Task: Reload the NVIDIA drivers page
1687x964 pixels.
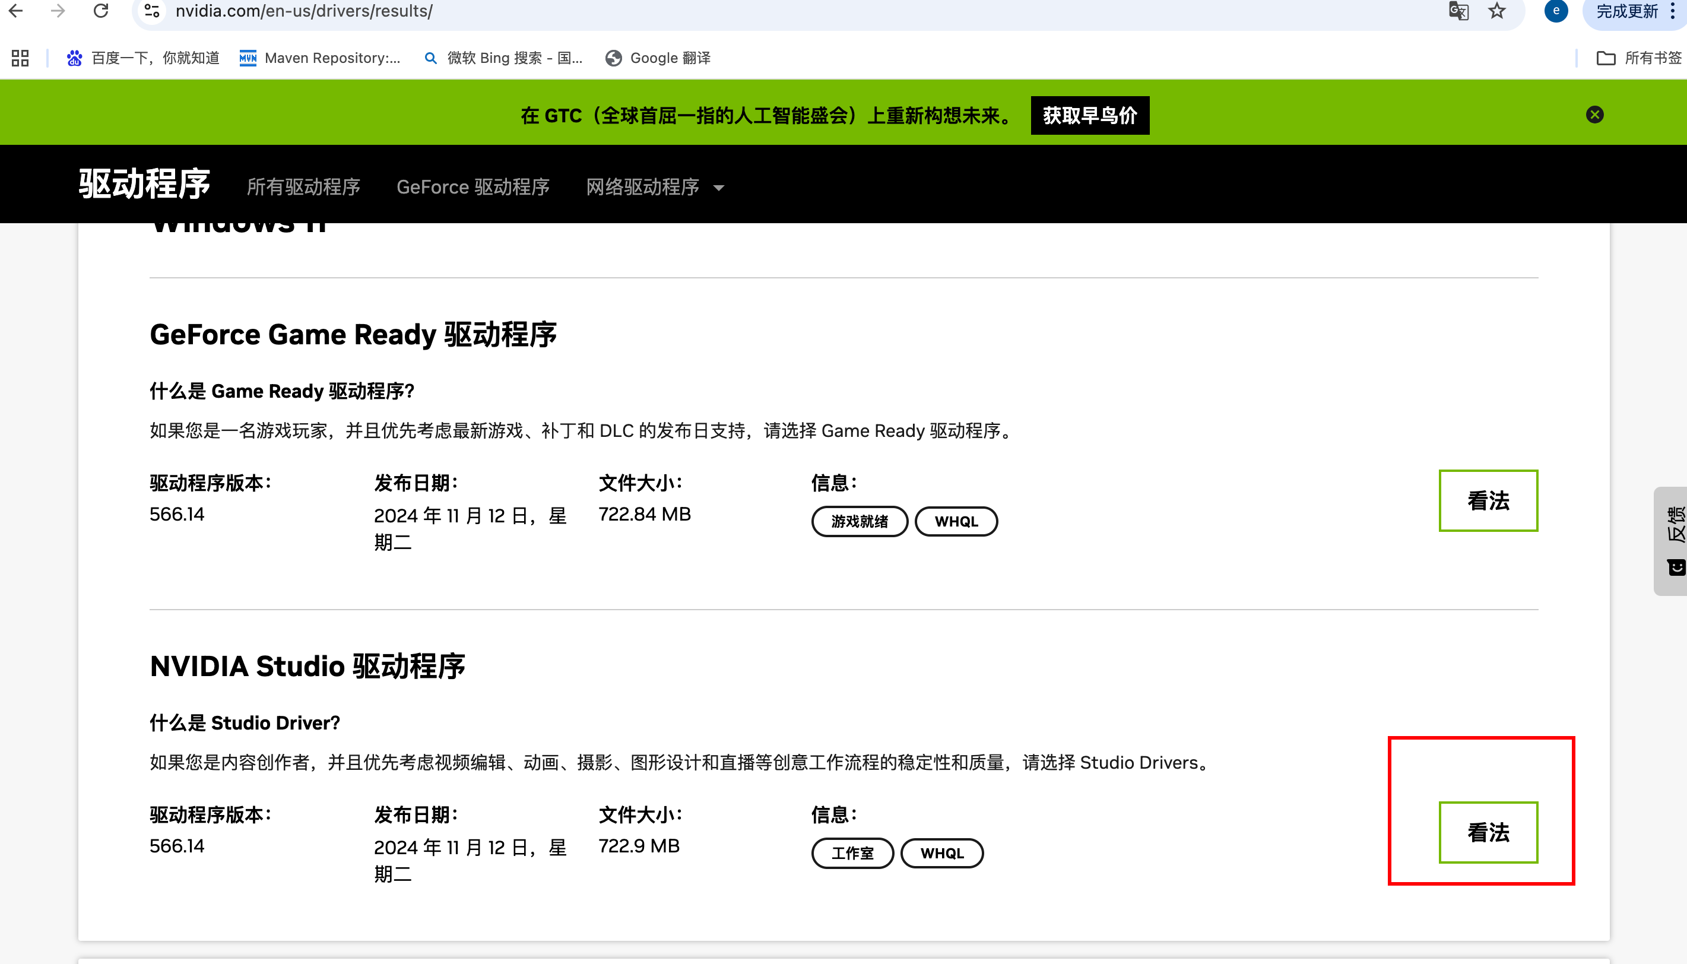Action: pos(101,11)
